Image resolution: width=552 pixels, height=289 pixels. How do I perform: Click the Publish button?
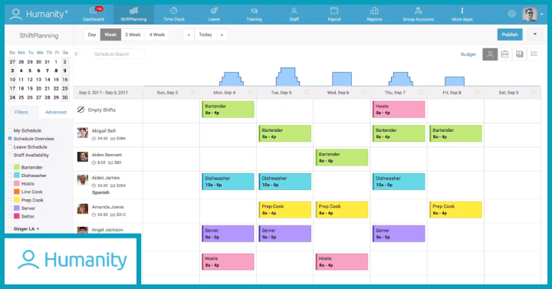(x=510, y=34)
